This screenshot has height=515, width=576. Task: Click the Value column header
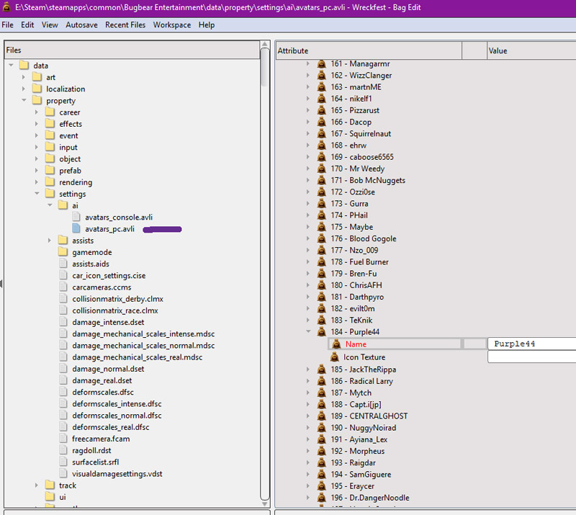pyautogui.click(x=531, y=50)
